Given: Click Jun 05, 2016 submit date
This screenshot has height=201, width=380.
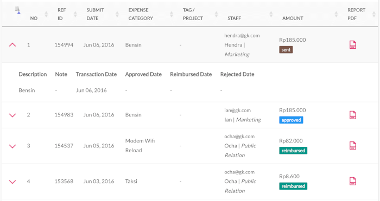Looking at the screenshot, I should [99, 146].
